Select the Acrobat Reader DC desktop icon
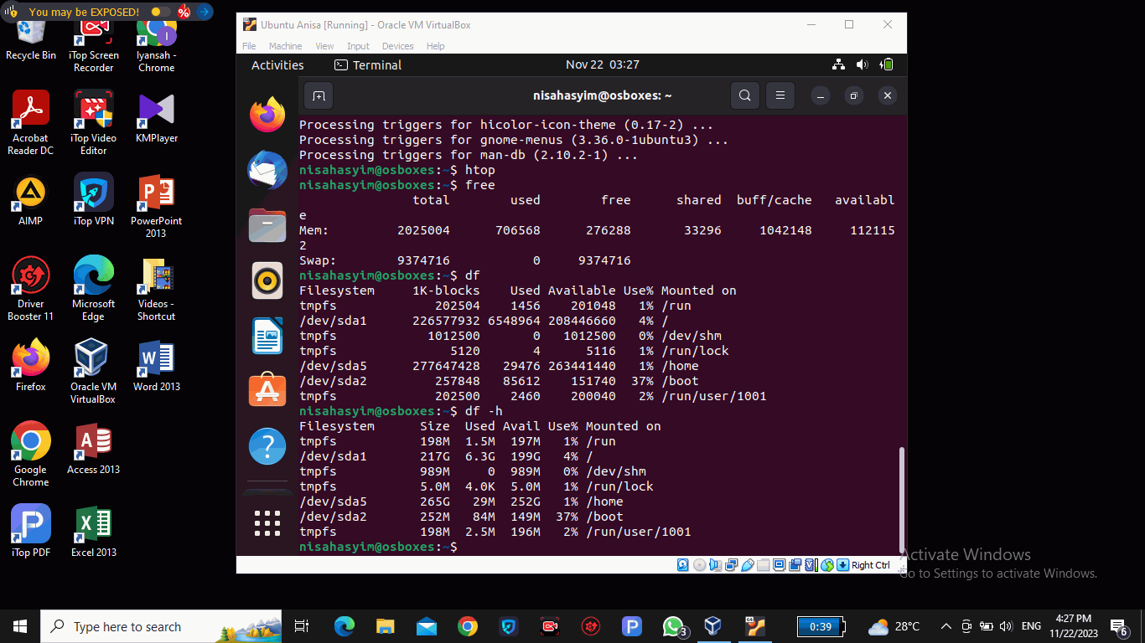This screenshot has width=1145, height=643. point(31,123)
